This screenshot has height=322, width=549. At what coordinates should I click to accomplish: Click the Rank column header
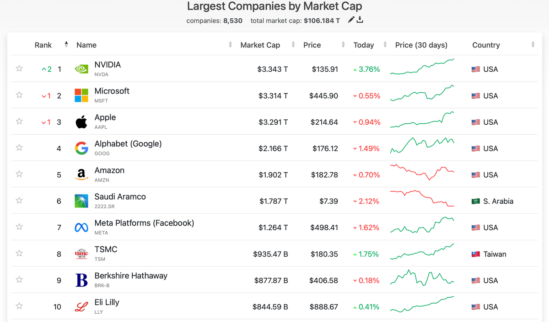pos(43,45)
